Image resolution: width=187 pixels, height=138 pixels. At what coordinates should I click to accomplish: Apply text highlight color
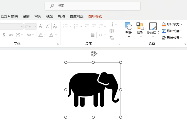pos(41,35)
